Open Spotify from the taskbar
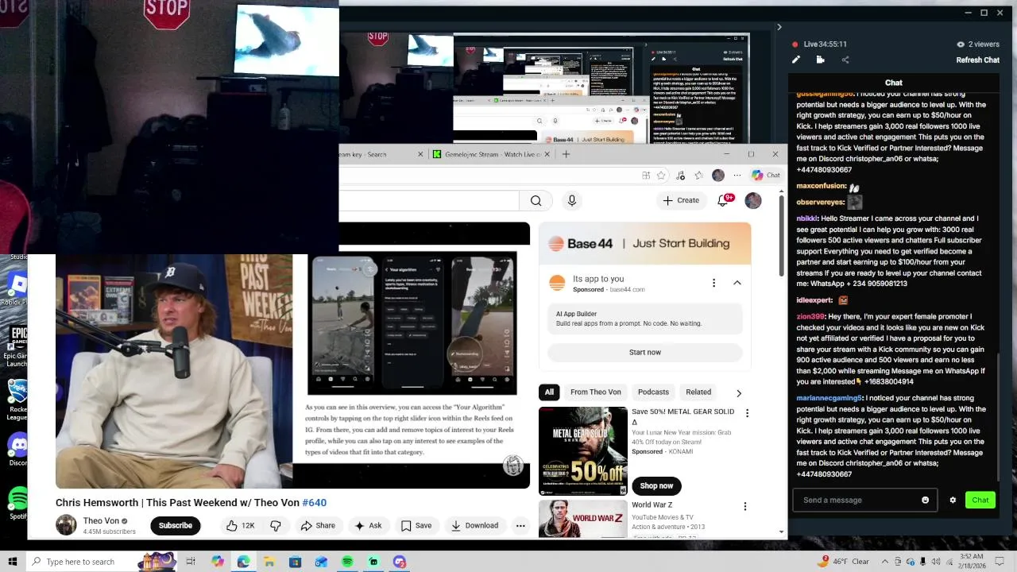Viewport: 1017px width, 572px height. point(347,562)
